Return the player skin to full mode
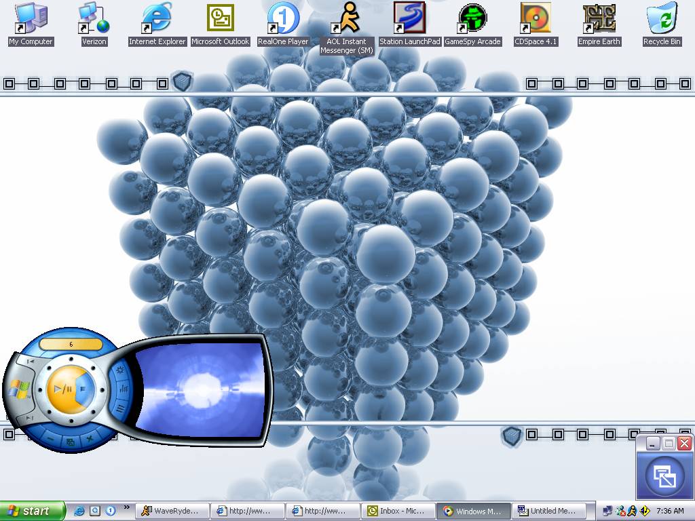Image resolution: width=695 pixels, height=521 pixels. (71, 442)
